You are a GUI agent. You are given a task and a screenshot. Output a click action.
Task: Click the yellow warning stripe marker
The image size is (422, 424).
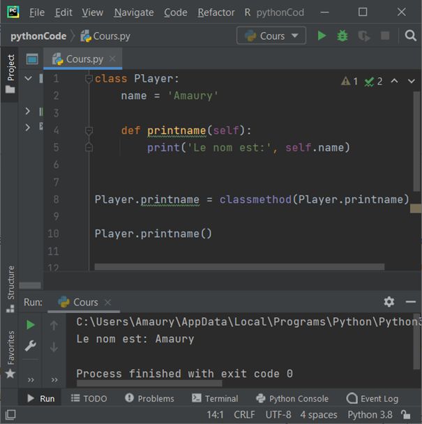[416, 209]
